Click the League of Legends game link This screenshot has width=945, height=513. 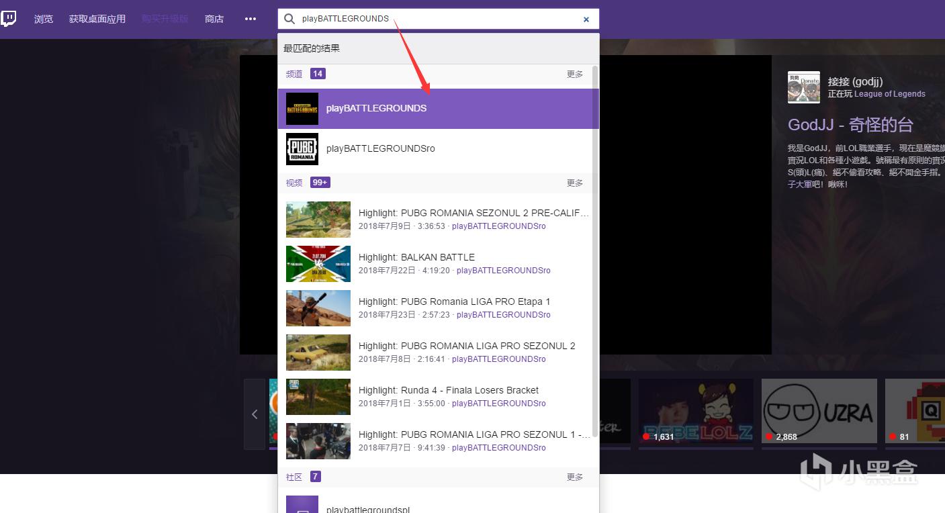point(889,94)
